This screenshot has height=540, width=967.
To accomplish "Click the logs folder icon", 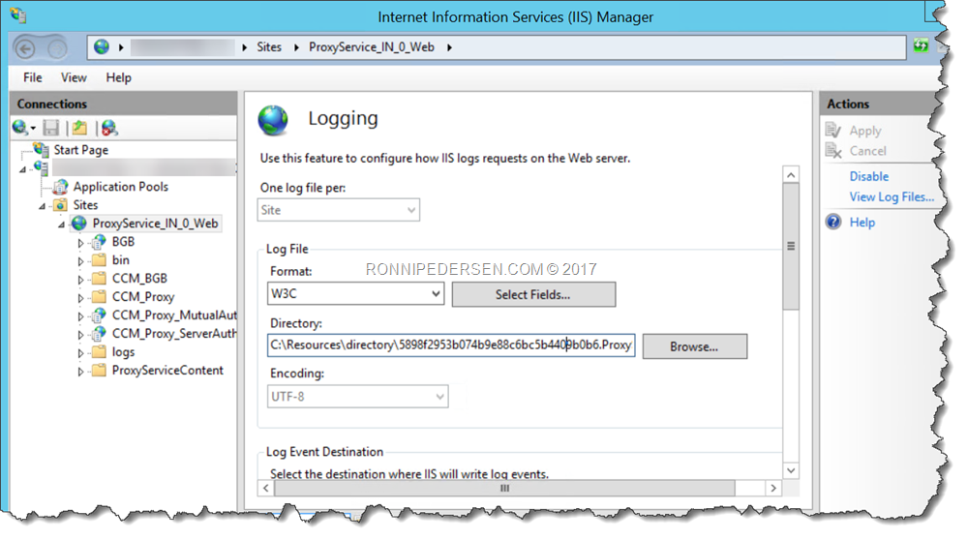I will click(x=99, y=352).
